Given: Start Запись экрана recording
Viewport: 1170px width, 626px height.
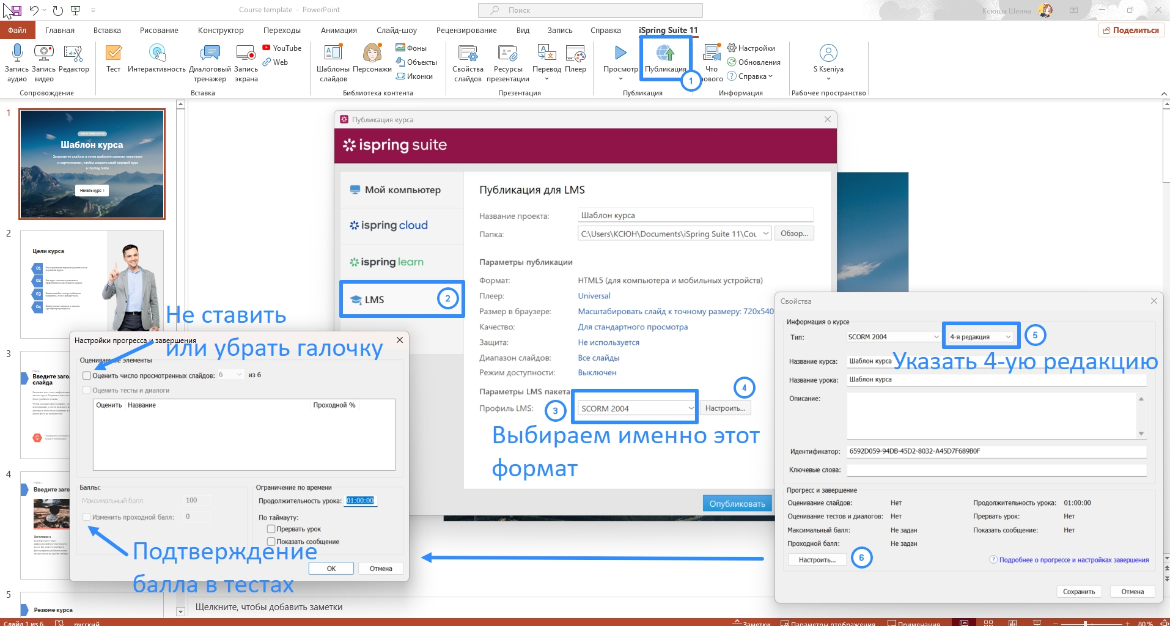Looking at the screenshot, I should [x=246, y=63].
